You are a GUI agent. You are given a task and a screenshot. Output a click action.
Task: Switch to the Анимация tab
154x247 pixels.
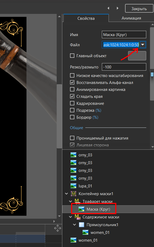[131, 18]
